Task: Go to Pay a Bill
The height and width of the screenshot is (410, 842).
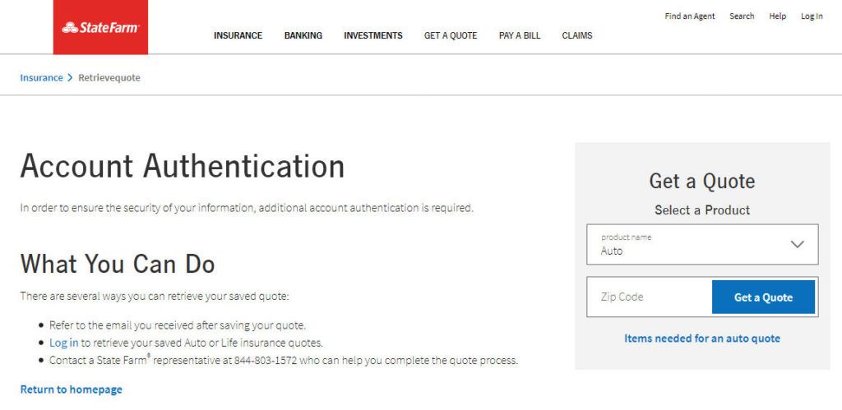Action: coord(520,36)
